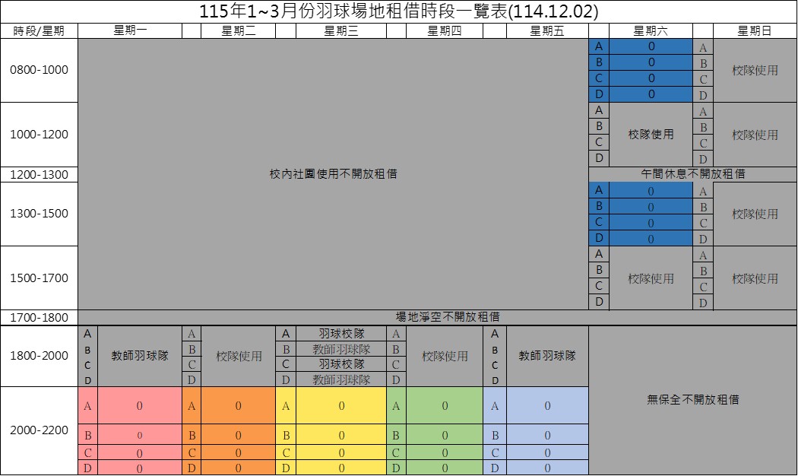This screenshot has height=476, width=798.
Task: Click Wednesday 2000-2200 court A yellow cell
Action: tap(341, 406)
